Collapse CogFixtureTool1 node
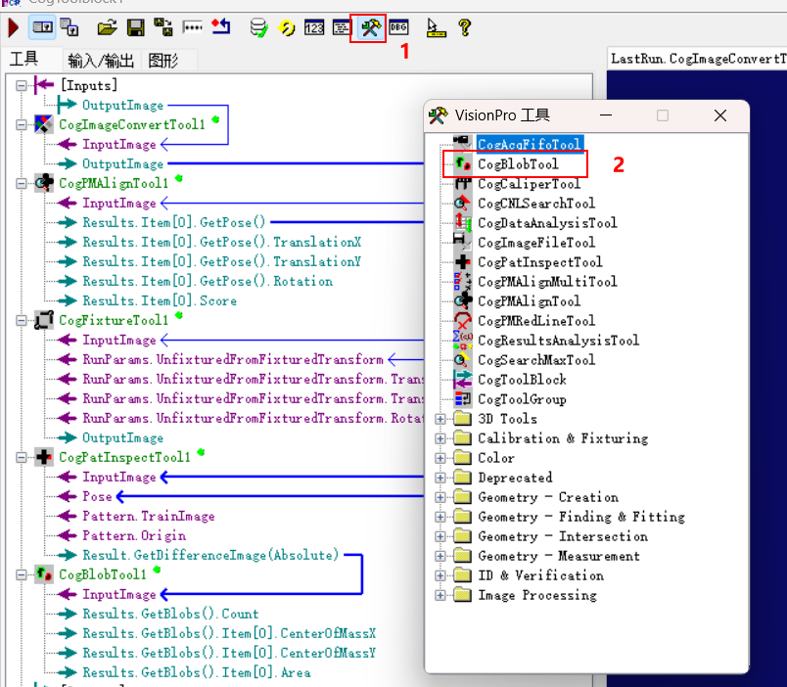 (x=22, y=320)
